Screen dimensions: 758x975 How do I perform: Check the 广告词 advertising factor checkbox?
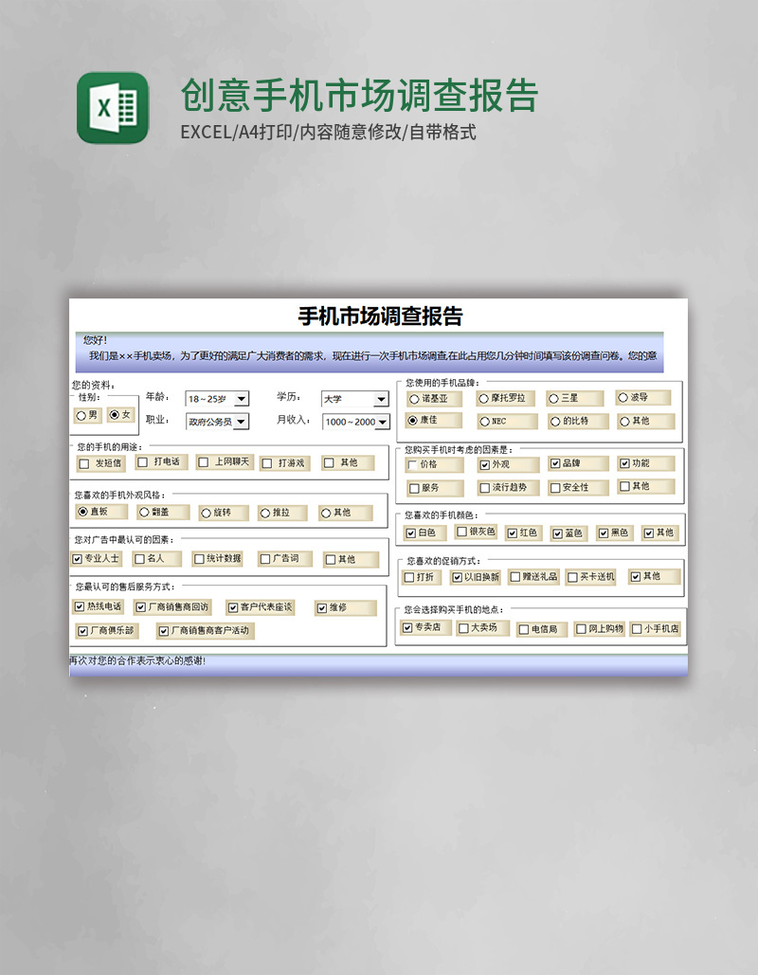click(264, 559)
